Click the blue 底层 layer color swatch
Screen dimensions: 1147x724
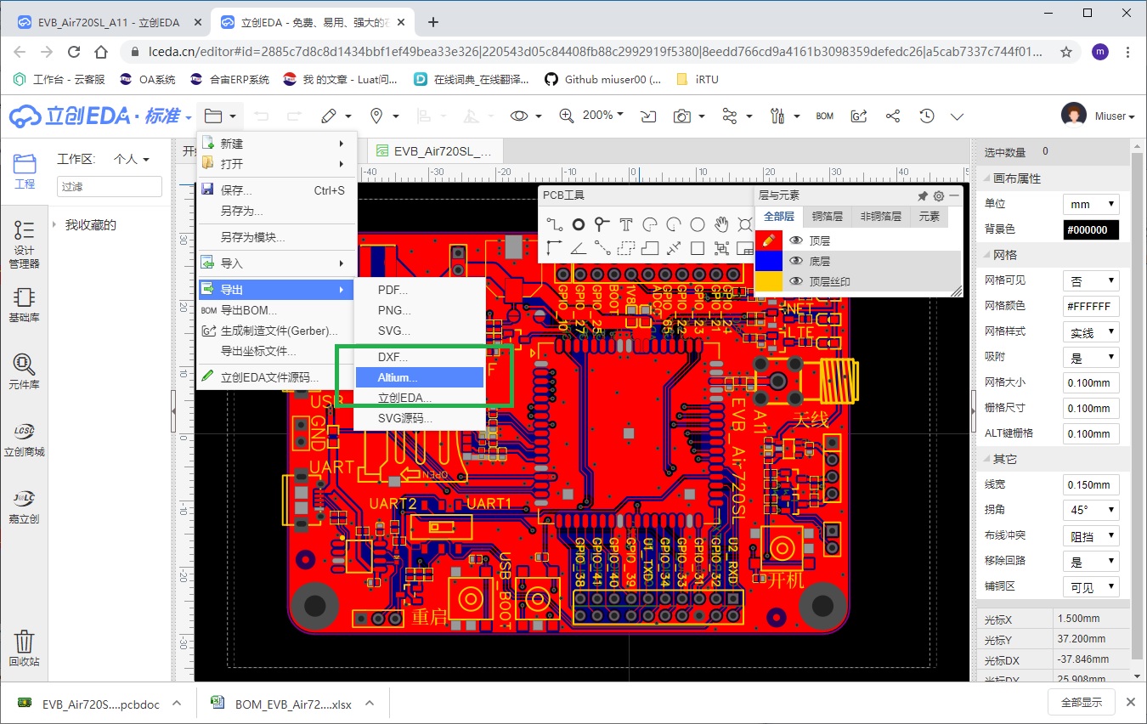pyautogui.click(x=768, y=261)
